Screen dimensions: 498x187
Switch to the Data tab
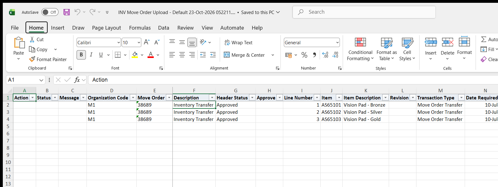(x=164, y=28)
